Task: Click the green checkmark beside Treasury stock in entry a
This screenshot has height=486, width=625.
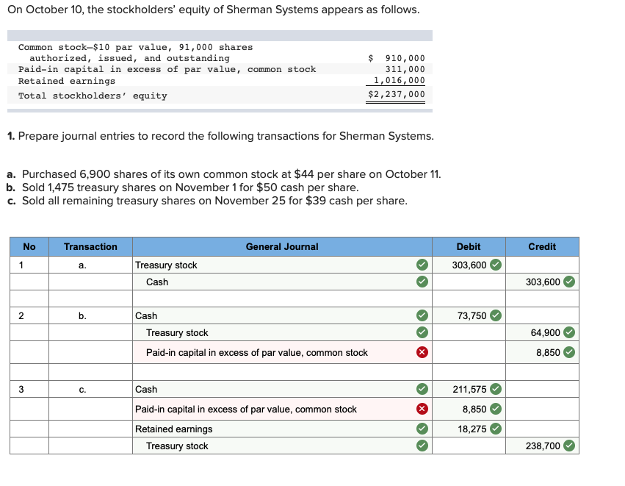Action: tap(421, 265)
